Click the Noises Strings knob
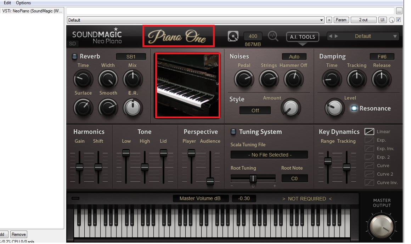The image size is (411, 244). 269,79
